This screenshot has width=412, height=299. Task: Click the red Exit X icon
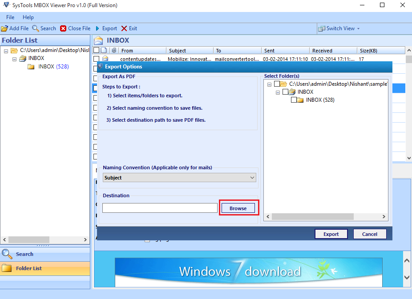(124, 28)
